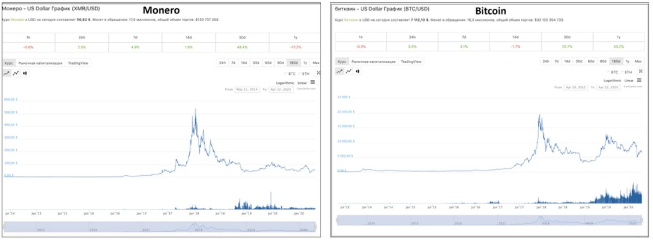
Task: Click the Monero 1h value -0.6%
Action: pos(28,47)
